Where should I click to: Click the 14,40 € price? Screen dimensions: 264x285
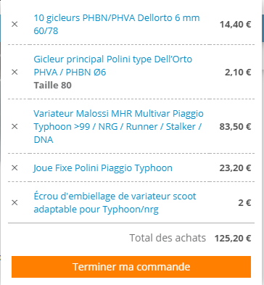(x=235, y=25)
